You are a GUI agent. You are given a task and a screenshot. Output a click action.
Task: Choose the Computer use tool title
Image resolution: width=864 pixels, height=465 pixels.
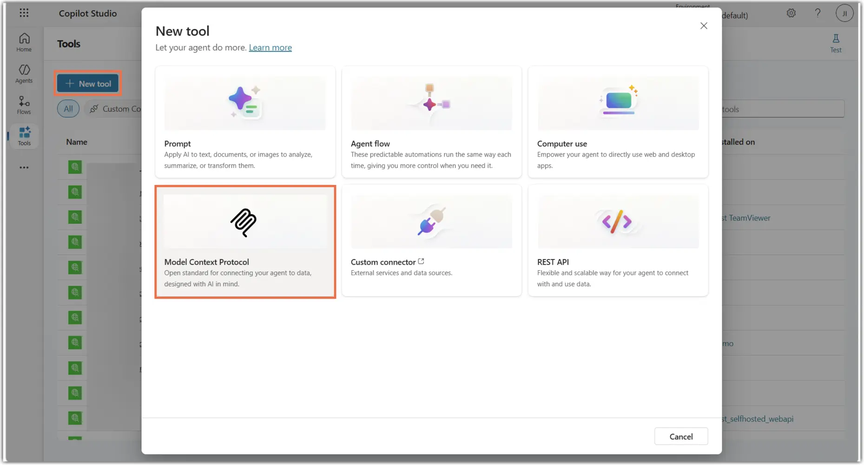coord(562,144)
